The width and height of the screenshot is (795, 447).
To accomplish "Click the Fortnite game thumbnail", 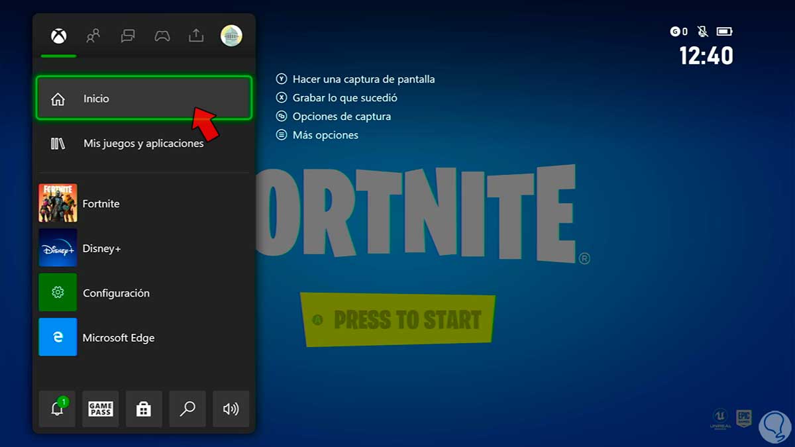I will click(x=58, y=203).
